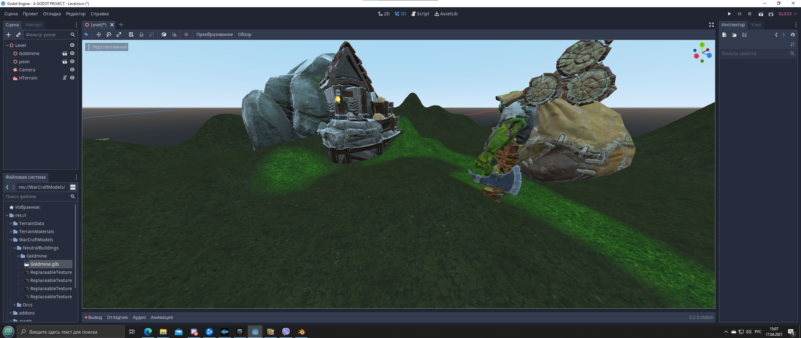Toggle the use local space cube icon
The image size is (801, 338).
click(x=164, y=34)
